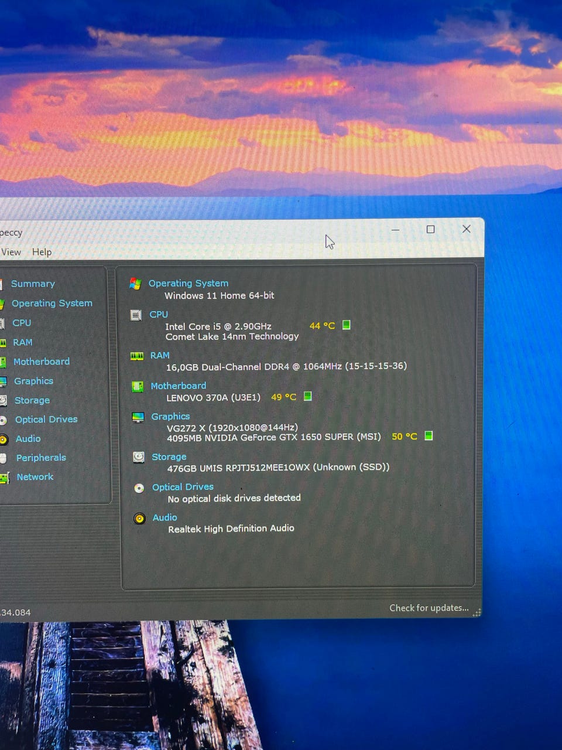Open the View menu
The width and height of the screenshot is (562, 750).
click(x=11, y=252)
